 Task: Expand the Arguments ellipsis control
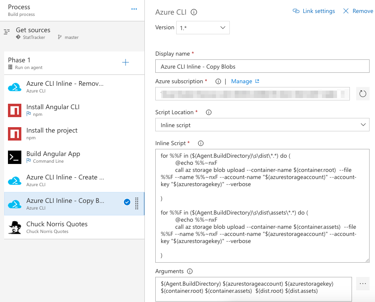tap(362, 284)
